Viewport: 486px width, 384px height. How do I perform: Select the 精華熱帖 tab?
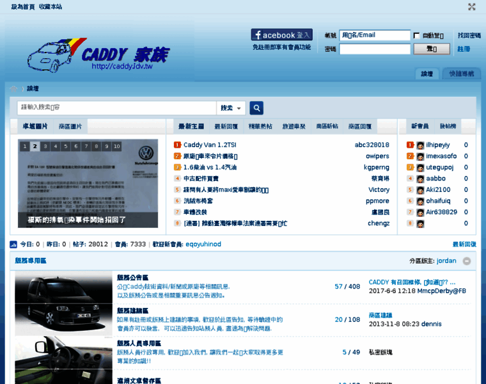[x=260, y=126]
